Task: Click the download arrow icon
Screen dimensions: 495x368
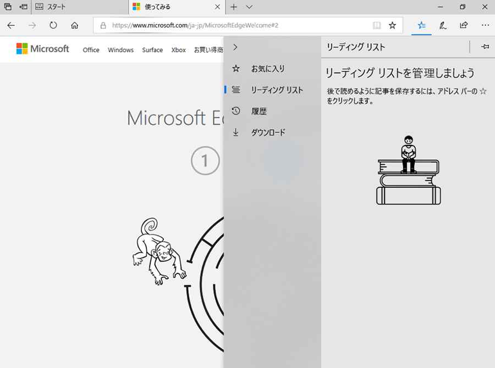Action: pos(236,132)
